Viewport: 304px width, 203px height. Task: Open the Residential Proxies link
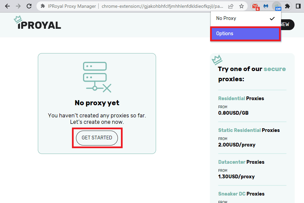tap(241, 98)
